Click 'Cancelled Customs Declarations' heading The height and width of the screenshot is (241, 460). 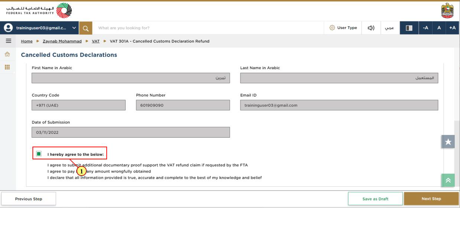click(x=69, y=55)
